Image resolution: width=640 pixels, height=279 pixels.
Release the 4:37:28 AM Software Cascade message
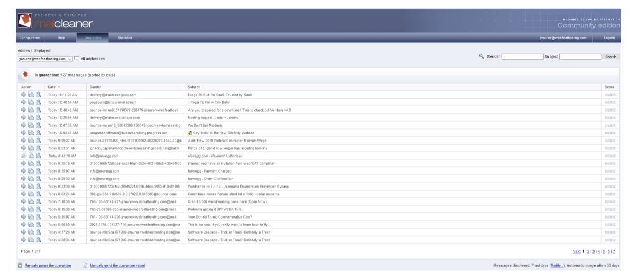[x=23, y=233]
